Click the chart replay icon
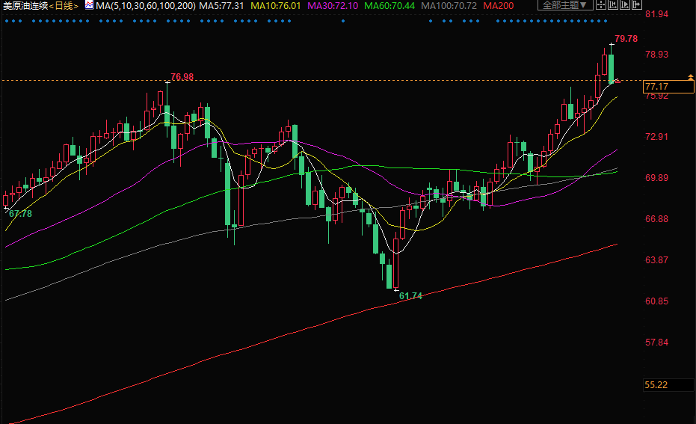This screenshot has width=696, height=424. pyautogui.click(x=624, y=5)
